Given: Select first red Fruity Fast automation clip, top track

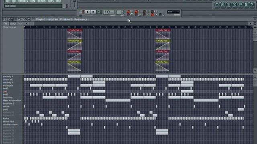Looking at the screenshot, I should (x=75, y=34).
